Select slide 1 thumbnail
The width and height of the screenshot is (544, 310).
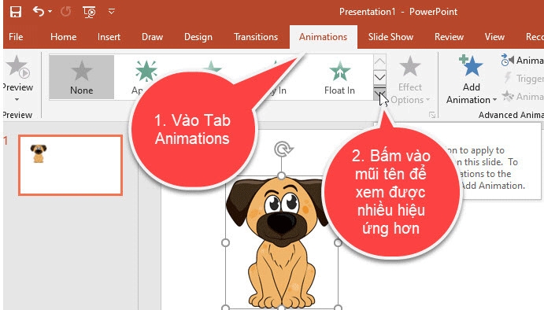coord(70,165)
